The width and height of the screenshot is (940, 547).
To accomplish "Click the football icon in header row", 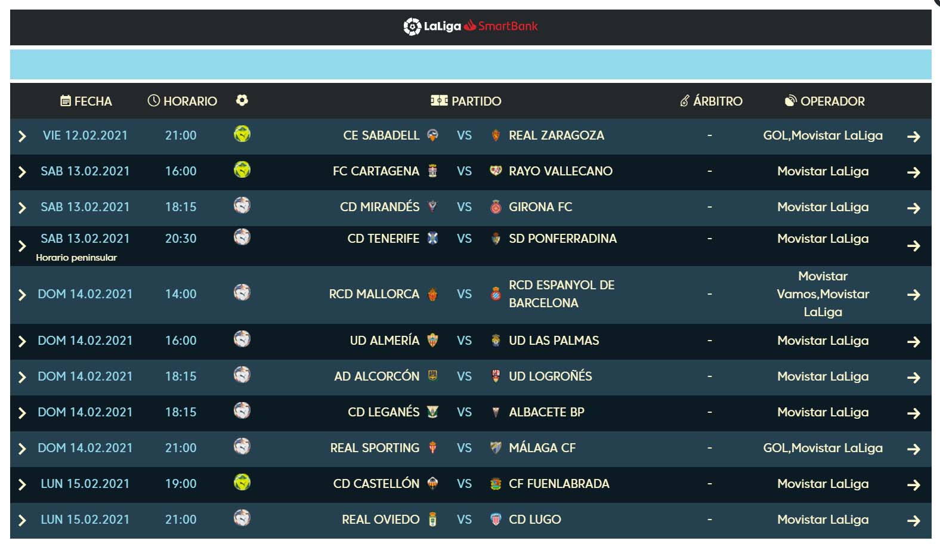I will click(x=242, y=100).
